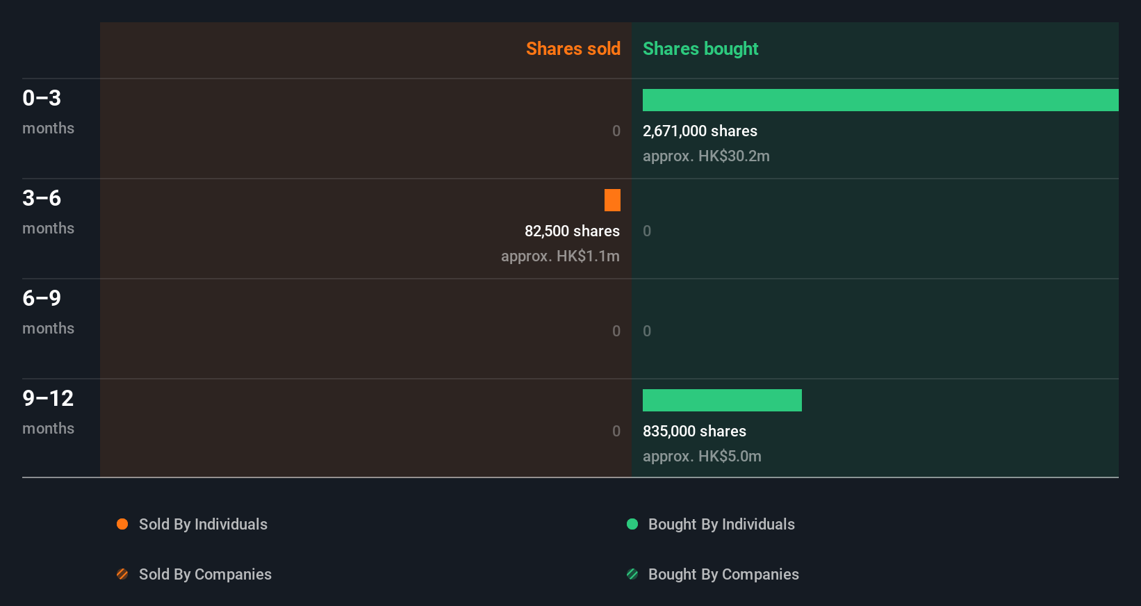Image resolution: width=1141 pixels, height=606 pixels.
Task: Select the Sold By Individuals legend label
Action: coord(203,524)
